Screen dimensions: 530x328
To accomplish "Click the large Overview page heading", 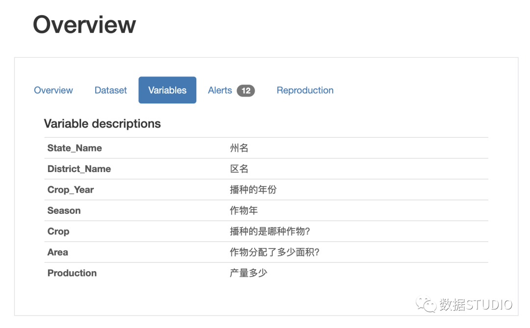I will click(84, 25).
